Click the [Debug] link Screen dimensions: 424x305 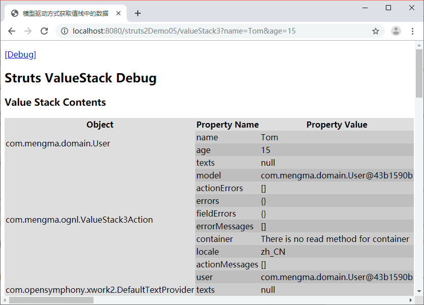coord(20,54)
